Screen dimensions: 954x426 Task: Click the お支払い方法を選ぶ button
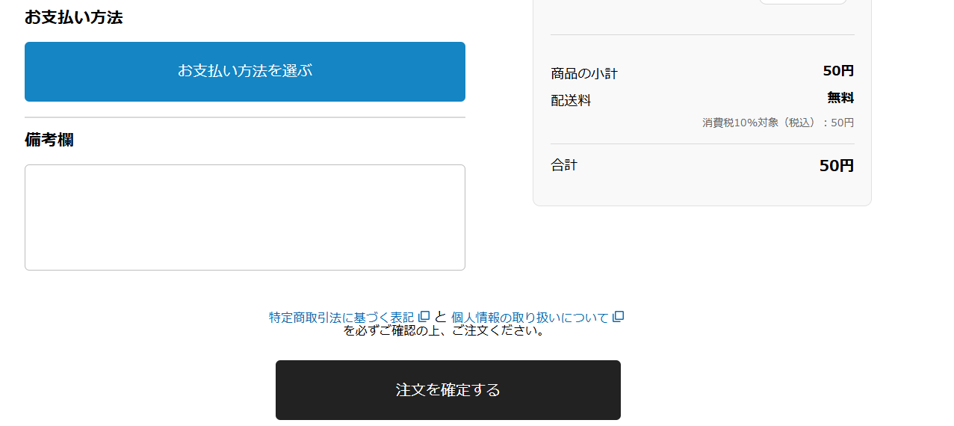click(245, 72)
